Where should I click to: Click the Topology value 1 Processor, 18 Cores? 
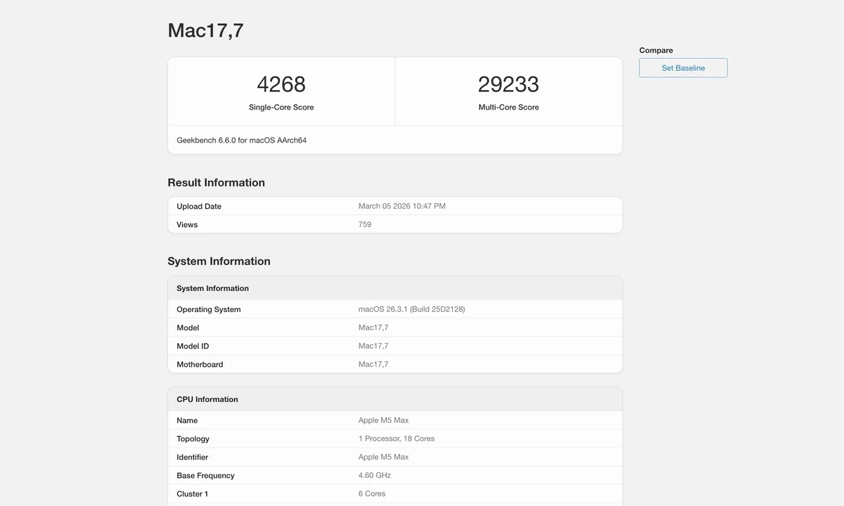396,439
